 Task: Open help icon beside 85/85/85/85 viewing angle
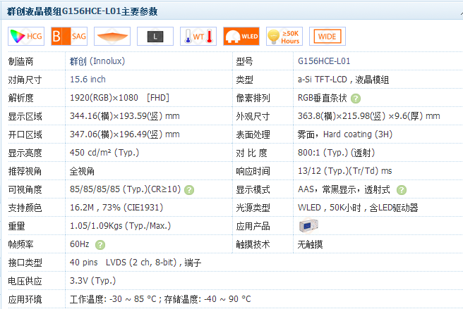click(x=189, y=190)
